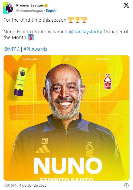Click the Forest crest on jacket
The height and width of the screenshot is (190, 133).
(90, 149)
